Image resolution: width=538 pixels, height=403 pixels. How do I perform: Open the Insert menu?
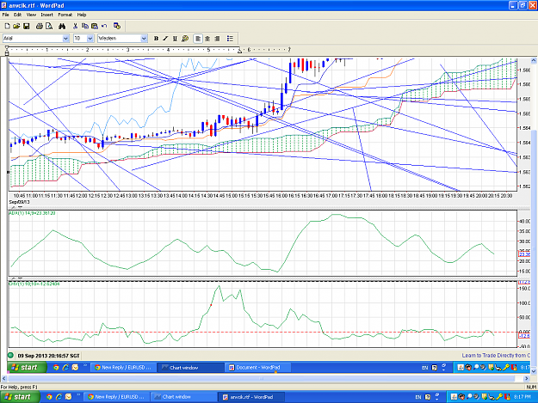coord(47,15)
